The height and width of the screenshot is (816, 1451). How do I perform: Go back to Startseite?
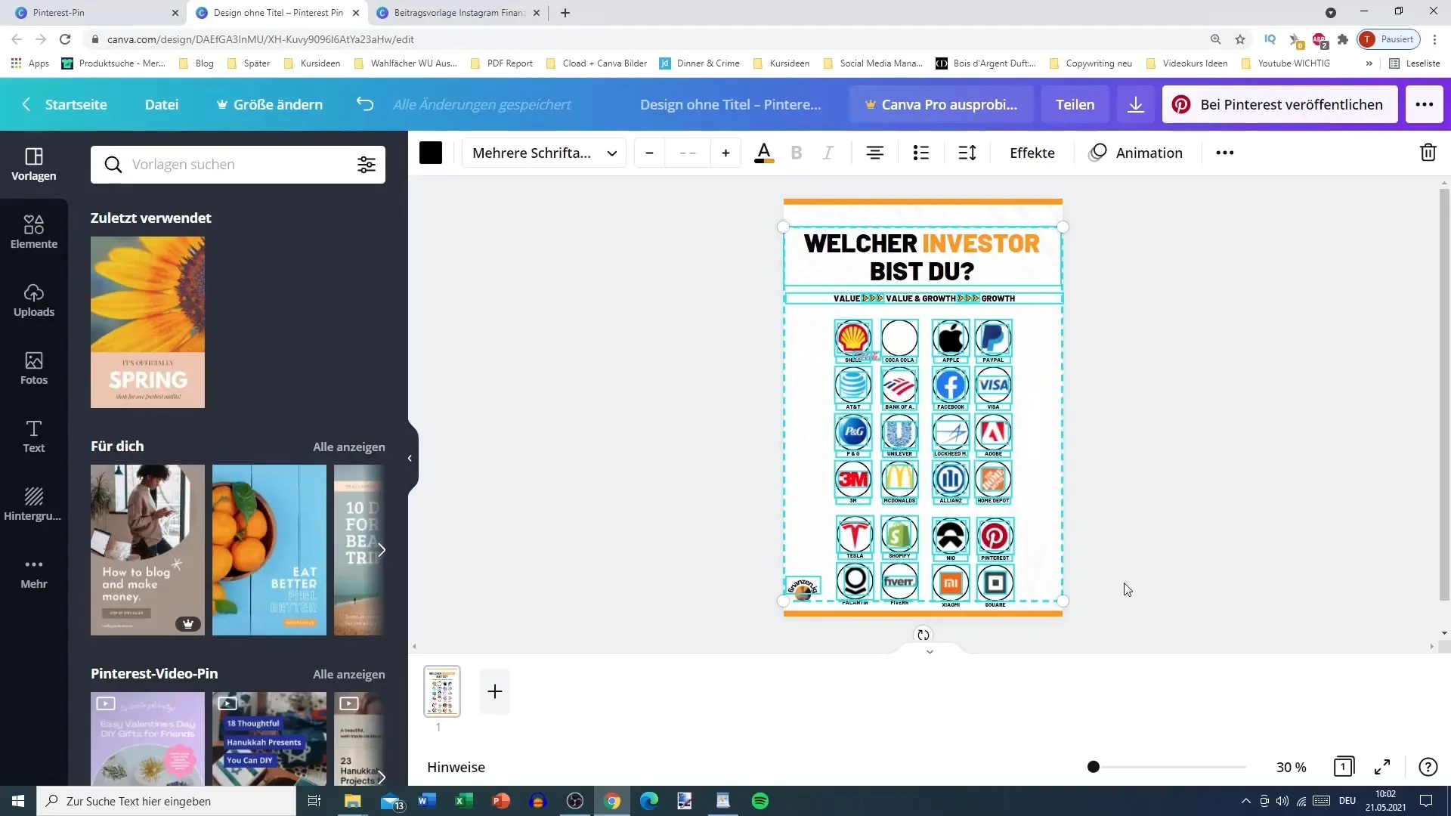coord(65,104)
